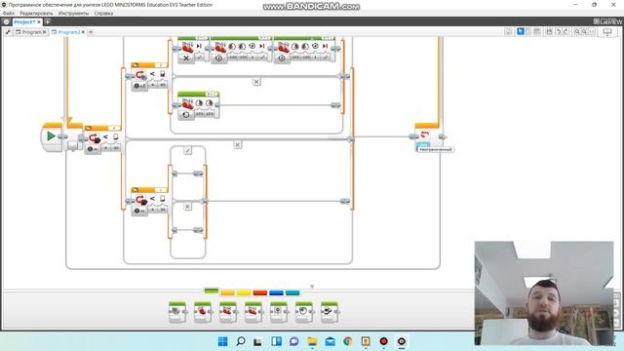Add a new project with the plus button

point(48,21)
